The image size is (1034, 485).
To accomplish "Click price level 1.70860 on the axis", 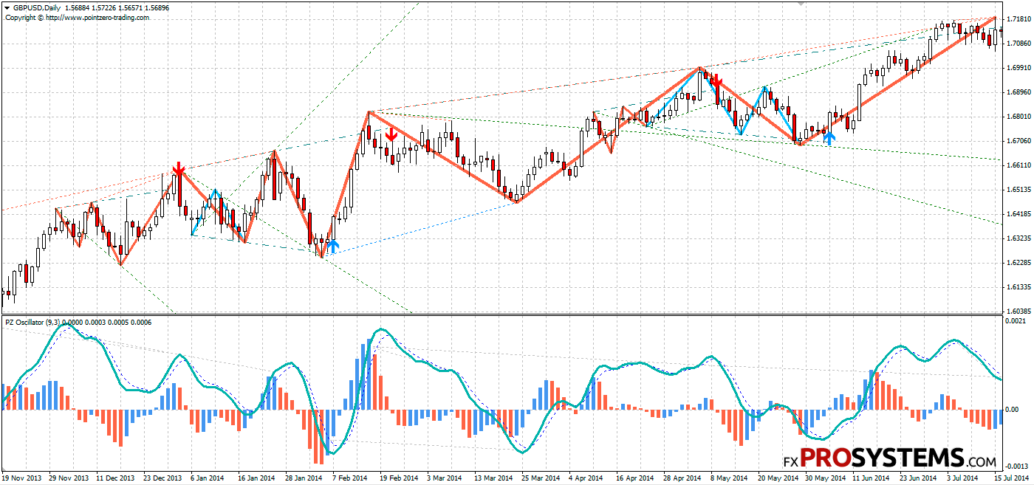I will 1019,44.
